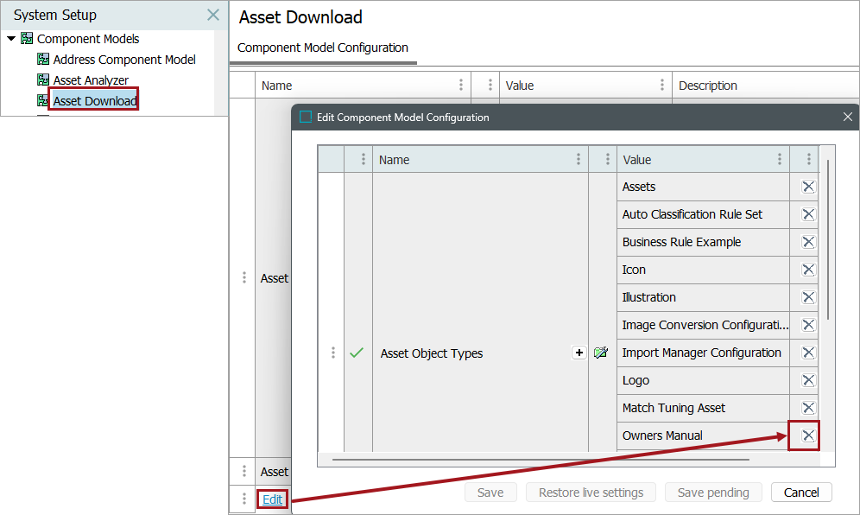The height and width of the screenshot is (515, 860).
Task: Remove Match Tuning Asset entry
Action: point(808,408)
